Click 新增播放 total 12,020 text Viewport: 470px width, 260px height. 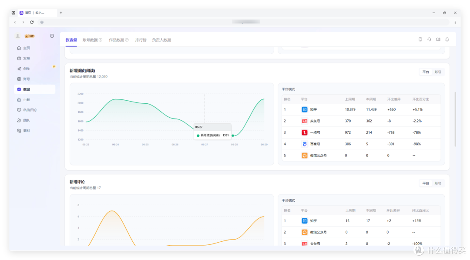88,77
